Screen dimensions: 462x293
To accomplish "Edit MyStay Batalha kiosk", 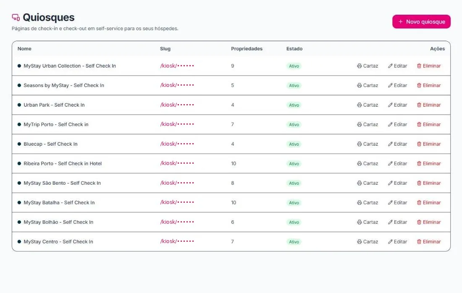I will pos(397,203).
